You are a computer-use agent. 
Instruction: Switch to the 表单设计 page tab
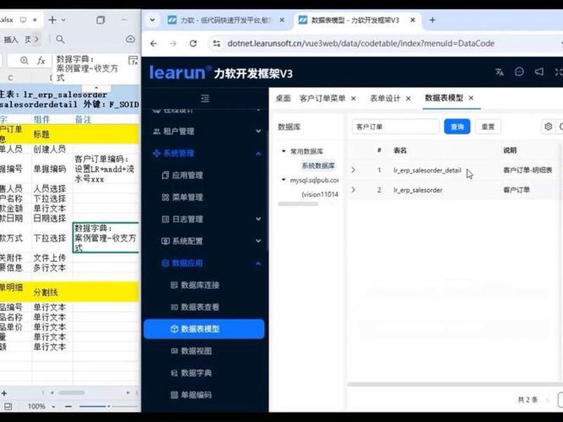coord(385,98)
